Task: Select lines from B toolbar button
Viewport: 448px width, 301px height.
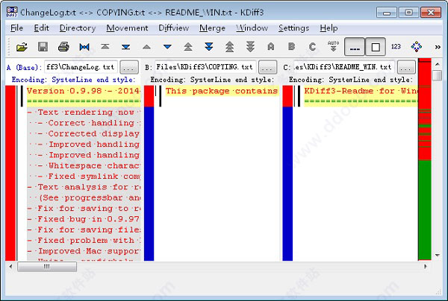Action: (x=291, y=46)
